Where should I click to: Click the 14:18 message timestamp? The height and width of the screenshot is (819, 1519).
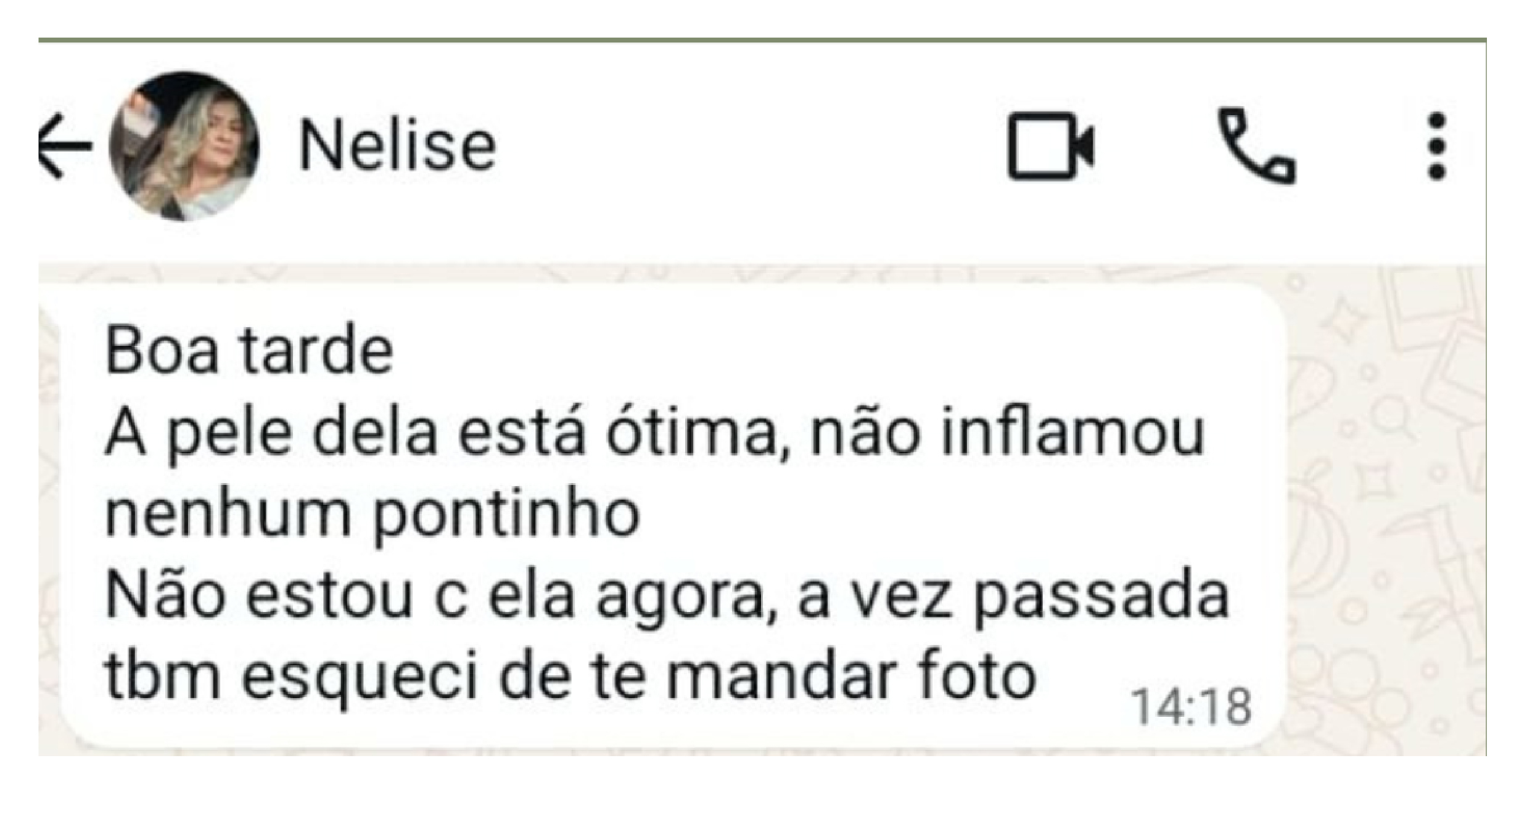(x=1192, y=707)
